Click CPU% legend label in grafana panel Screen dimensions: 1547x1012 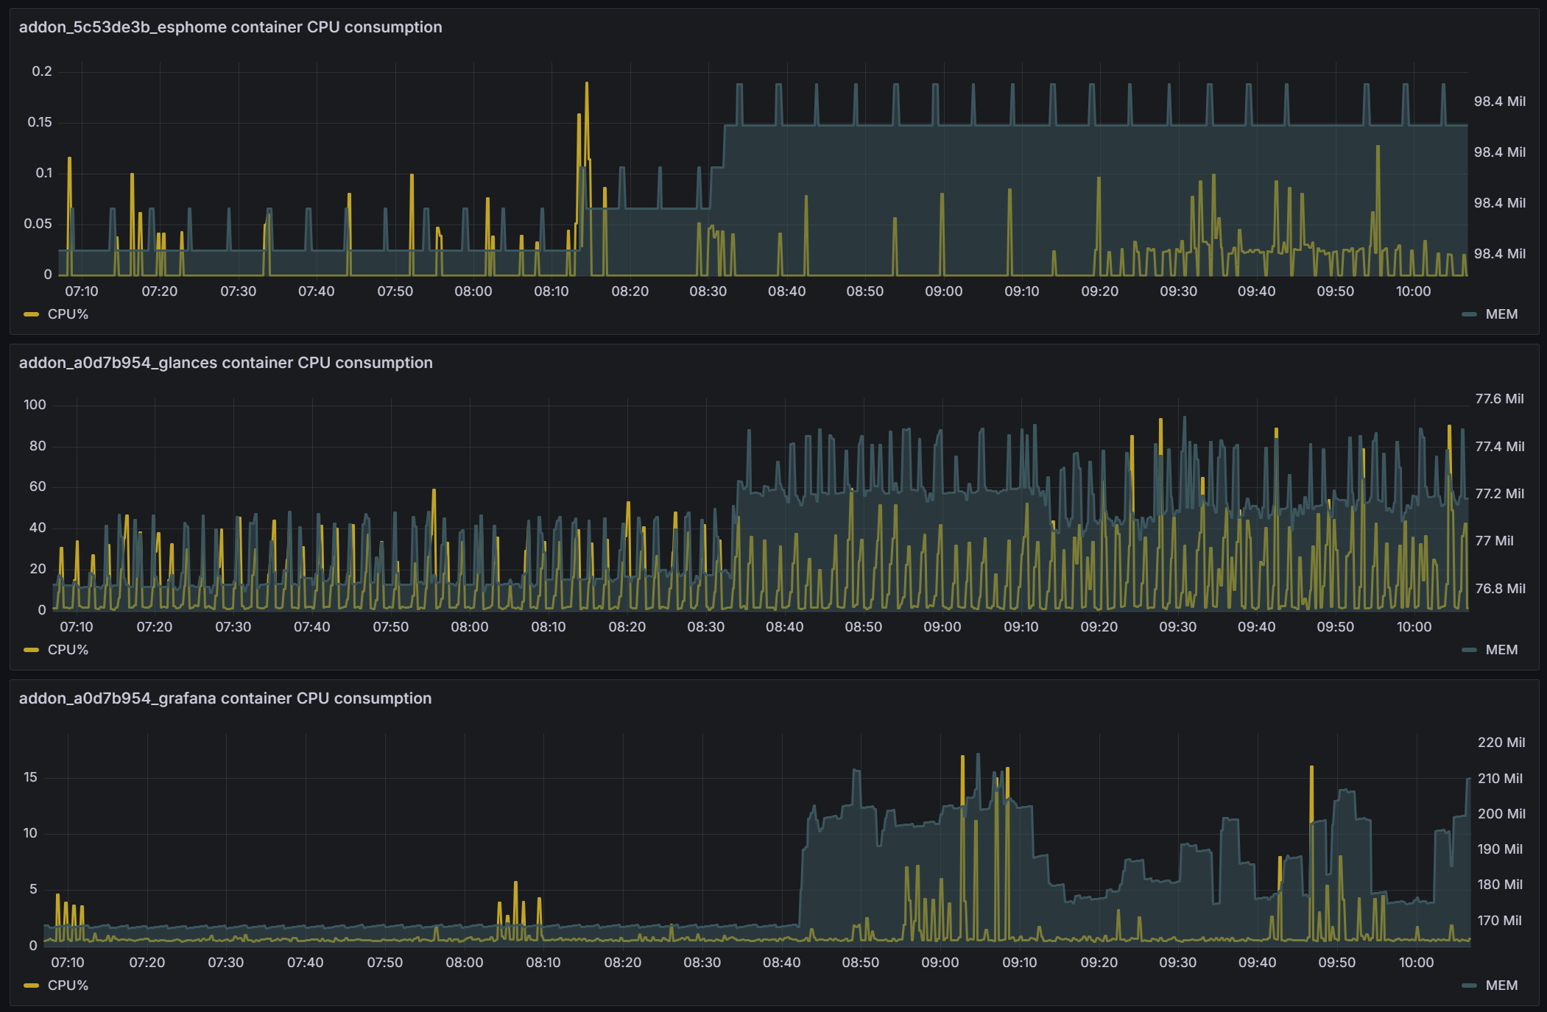pos(68,986)
